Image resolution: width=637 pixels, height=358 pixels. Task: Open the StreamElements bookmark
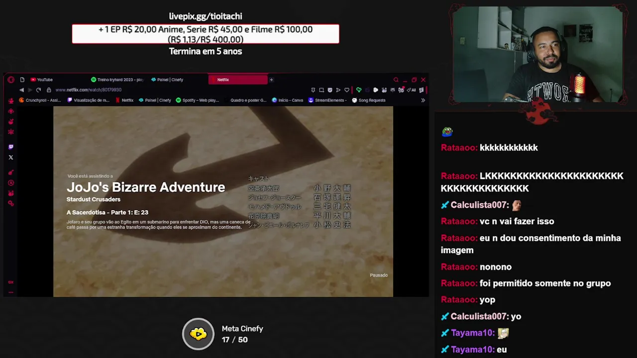tap(327, 100)
